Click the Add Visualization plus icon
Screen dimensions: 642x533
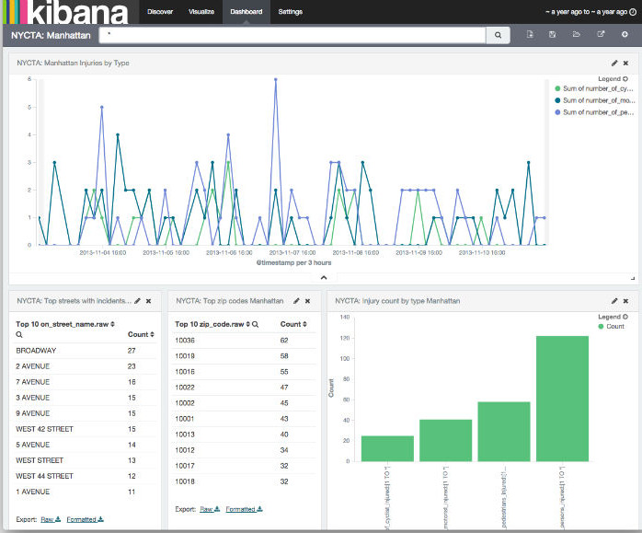[625, 35]
